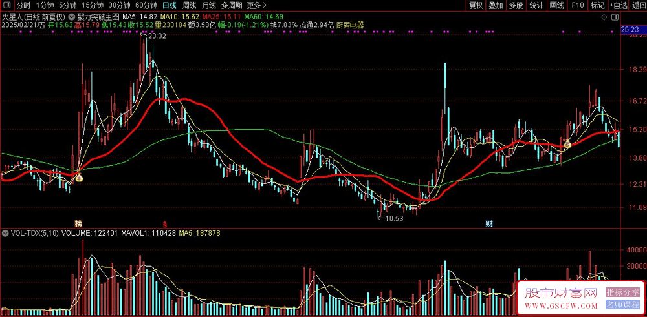The height and width of the screenshot is (317, 647).
Task: Click the money bag signal near 12.31 low
Action: [x=78, y=178]
